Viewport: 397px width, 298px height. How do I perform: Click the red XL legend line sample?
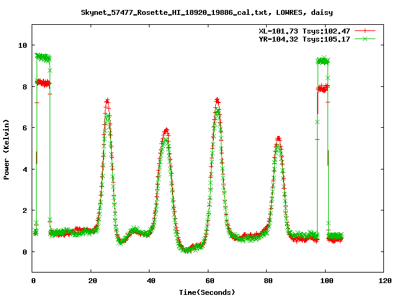coord(365,31)
